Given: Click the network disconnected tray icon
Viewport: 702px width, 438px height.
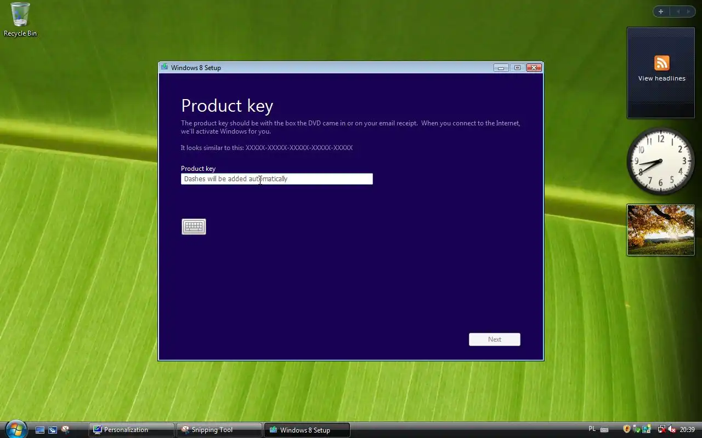Looking at the screenshot, I should point(662,429).
